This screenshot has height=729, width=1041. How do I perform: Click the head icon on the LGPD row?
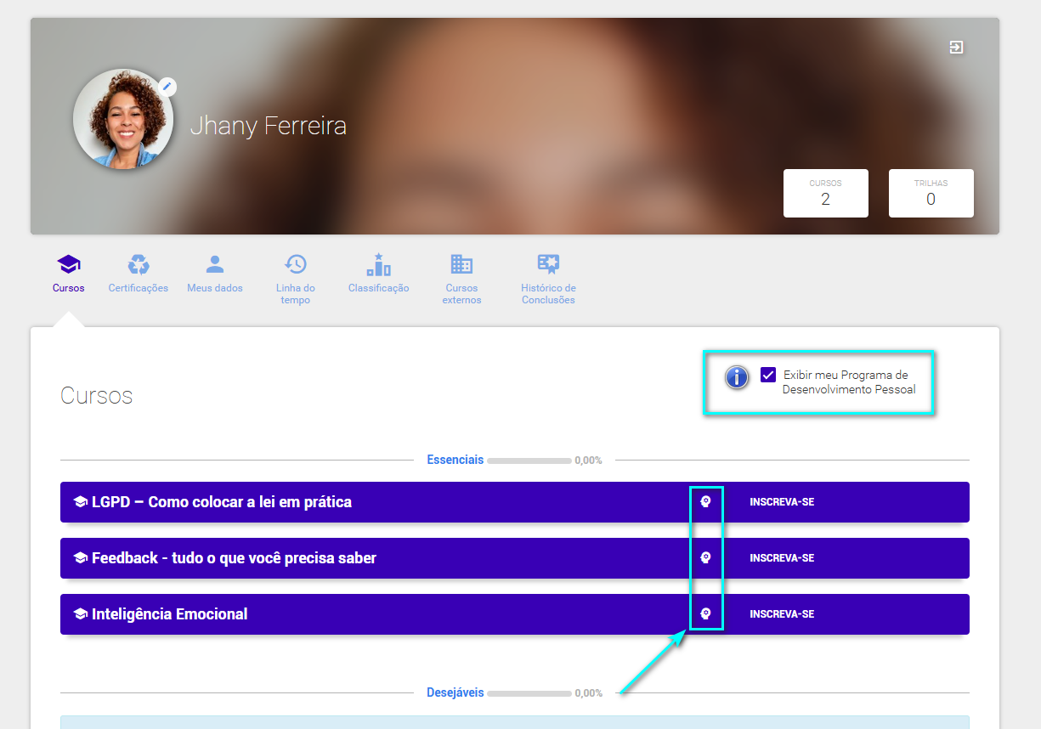[705, 502]
